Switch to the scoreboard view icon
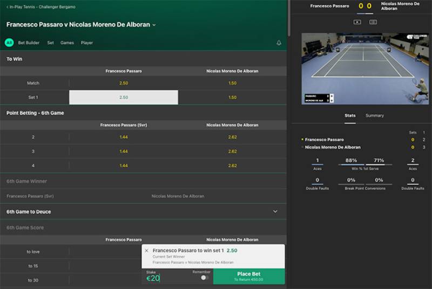This screenshot has width=432, height=289. point(373,22)
